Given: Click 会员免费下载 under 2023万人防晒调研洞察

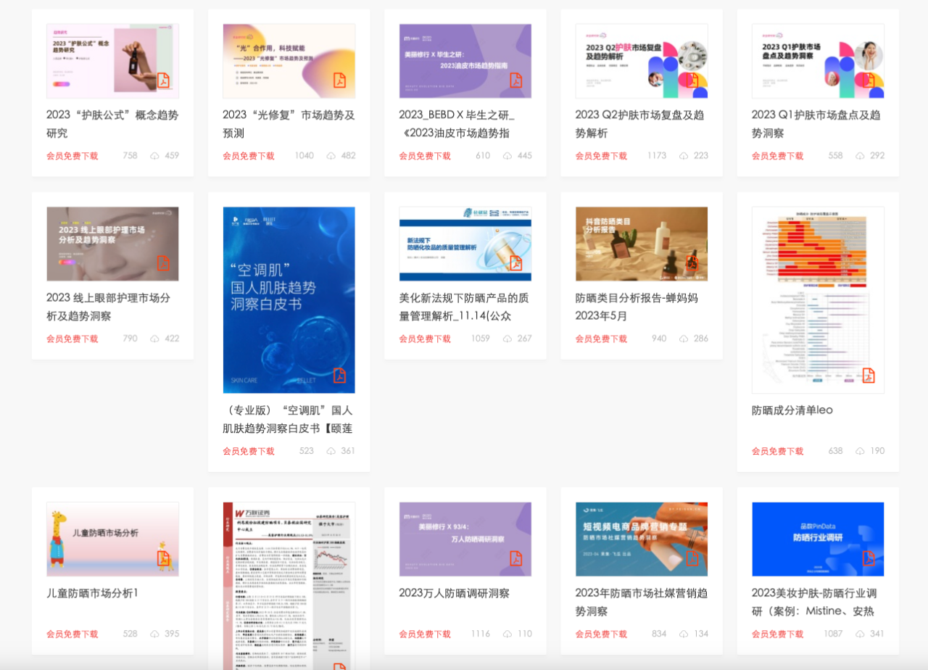Looking at the screenshot, I should coord(425,634).
